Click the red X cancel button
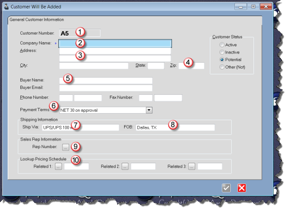The height and width of the screenshot is (212, 289). (x=242, y=188)
